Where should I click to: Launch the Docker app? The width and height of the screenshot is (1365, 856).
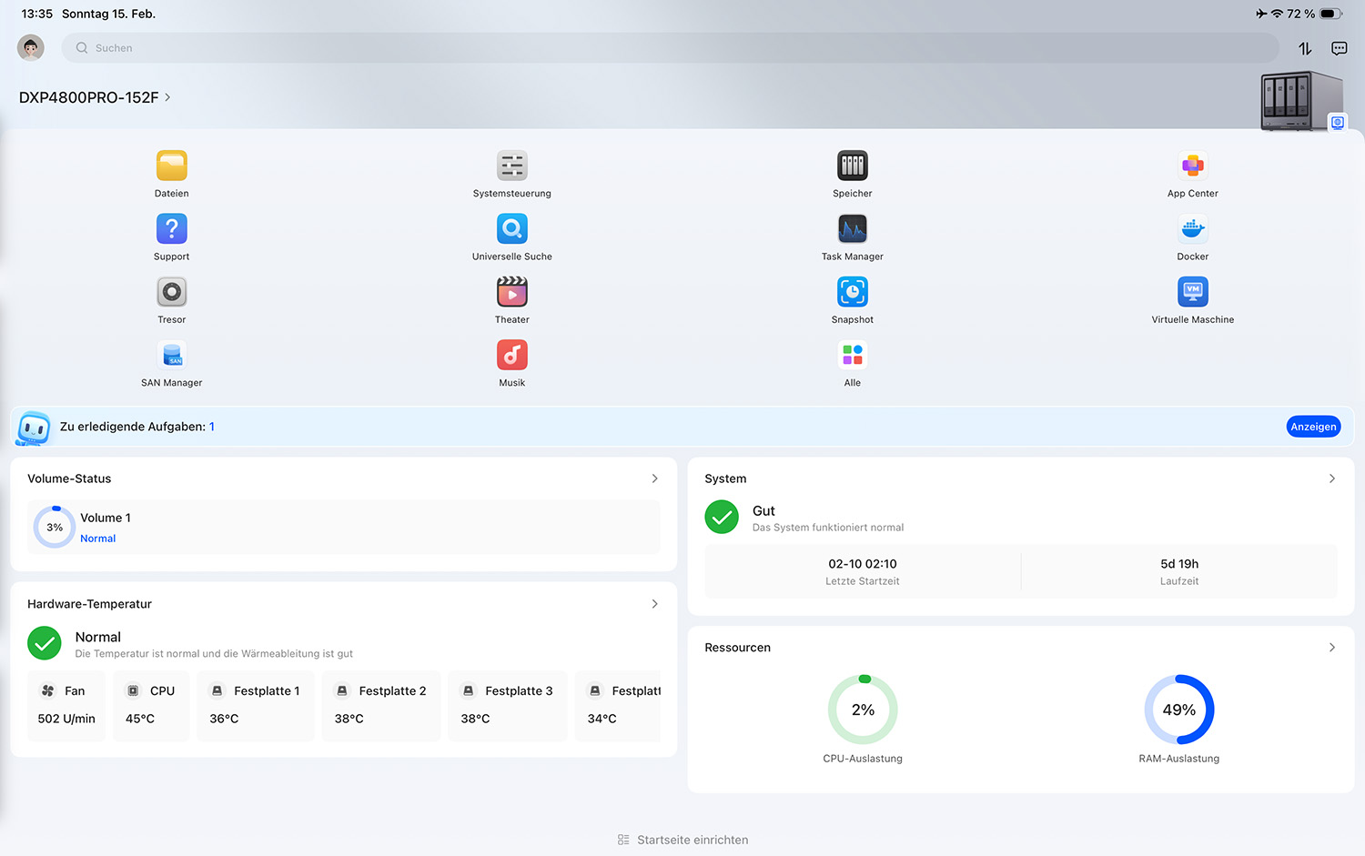(x=1192, y=229)
